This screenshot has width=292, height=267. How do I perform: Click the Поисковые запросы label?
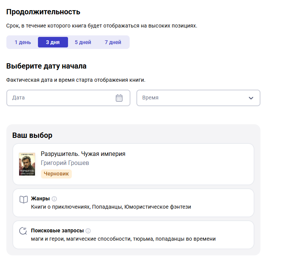point(57,230)
